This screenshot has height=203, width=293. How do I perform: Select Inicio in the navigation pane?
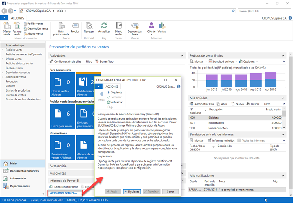22,164
